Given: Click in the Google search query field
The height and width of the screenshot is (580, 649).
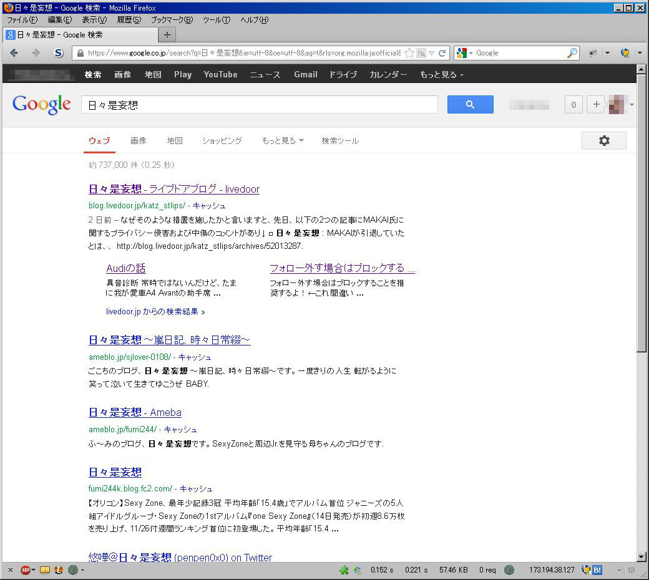Looking at the screenshot, I should [260, 105].
